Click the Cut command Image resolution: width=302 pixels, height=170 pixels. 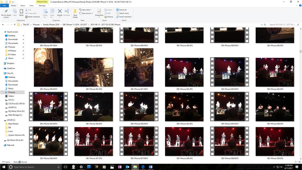pyautogui.click(x=28, y=10)
